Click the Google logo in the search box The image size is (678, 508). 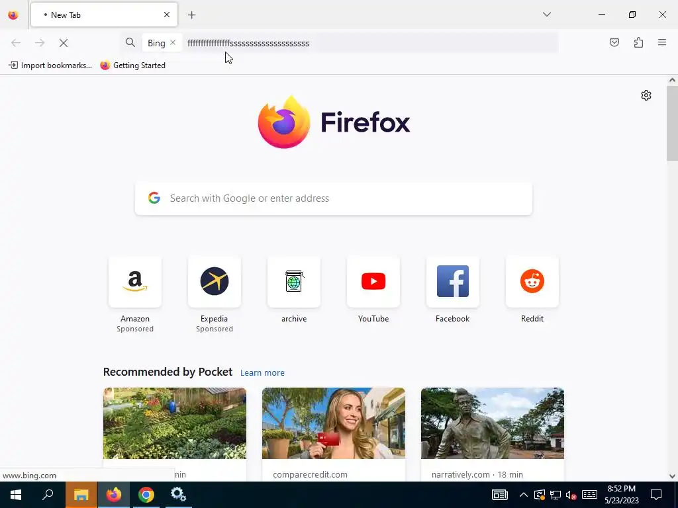pos(154,198)
